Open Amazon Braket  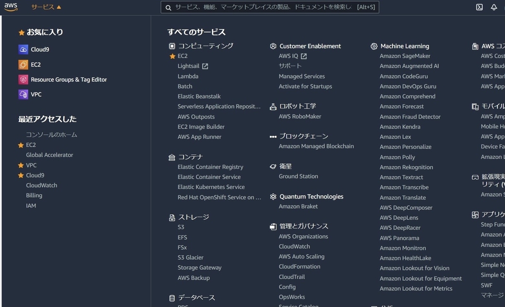[x=298, y=206]
